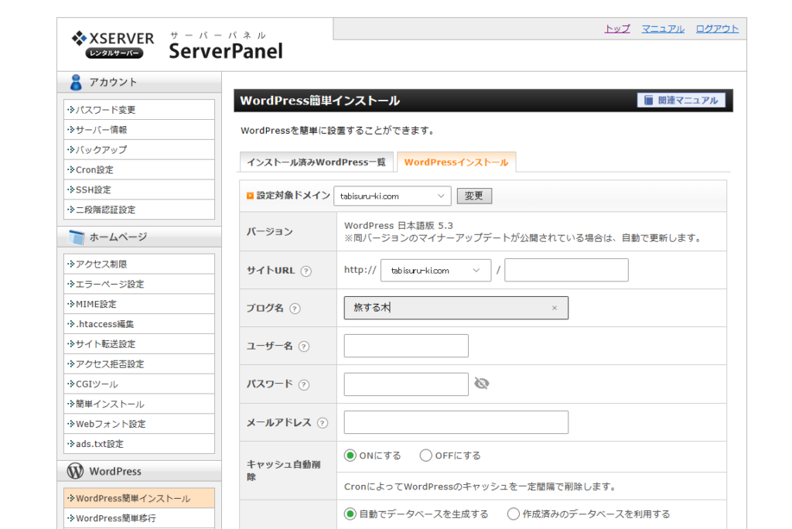Open Cron設定 in sidebar
Viewport: 792px width, 529px height.
coord(139,169)
